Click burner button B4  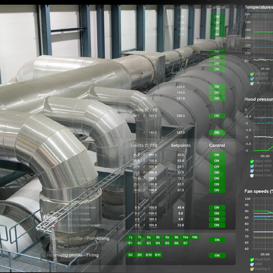158,243
